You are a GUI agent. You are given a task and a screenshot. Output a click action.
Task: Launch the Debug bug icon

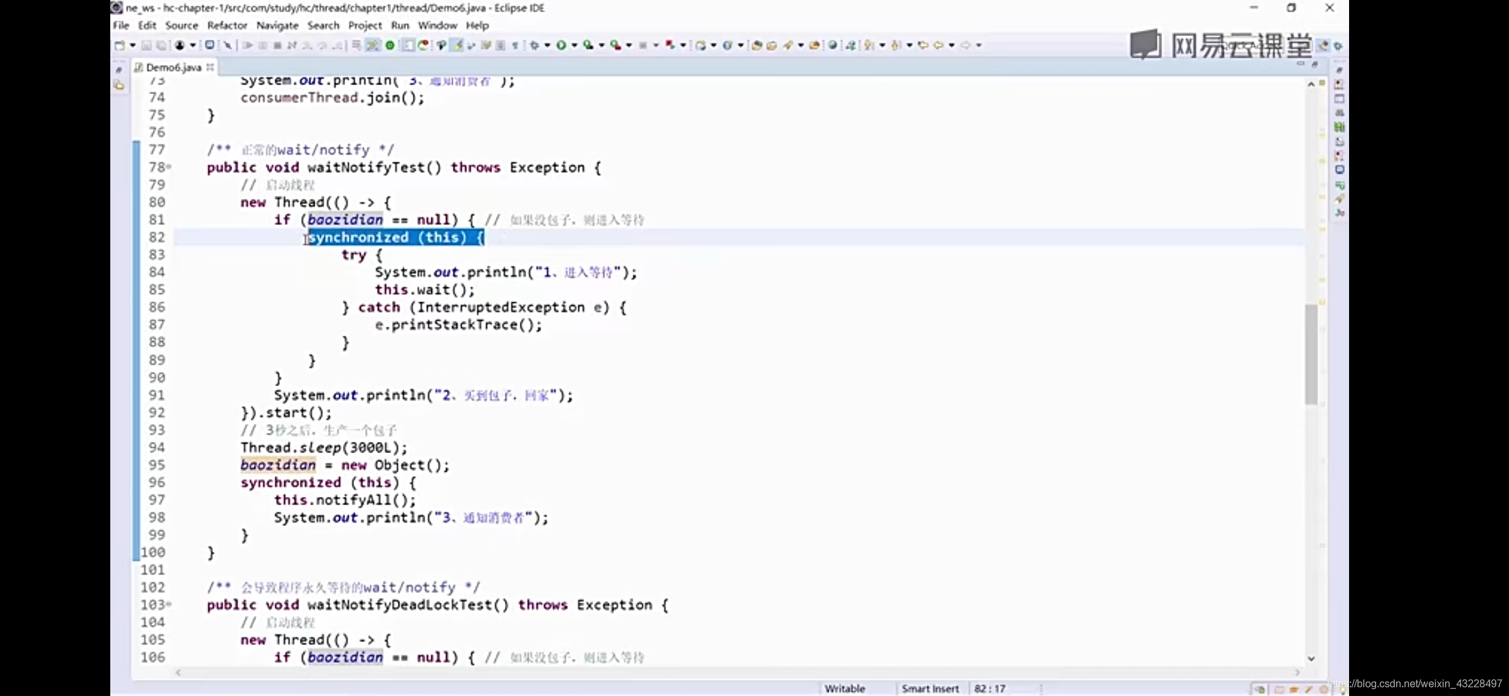pos(535,45)
